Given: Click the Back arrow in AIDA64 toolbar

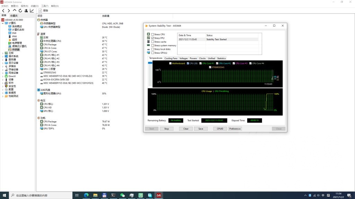Looking at the screenshot, I should tap(3, 11).
